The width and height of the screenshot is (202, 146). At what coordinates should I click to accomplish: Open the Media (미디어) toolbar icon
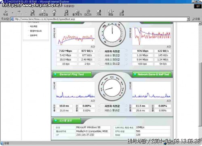88,13
